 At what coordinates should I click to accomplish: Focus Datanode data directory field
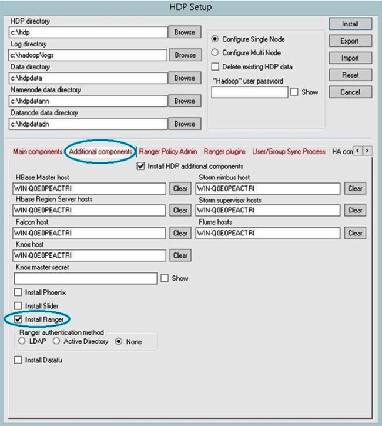click(x=88, y=124)
